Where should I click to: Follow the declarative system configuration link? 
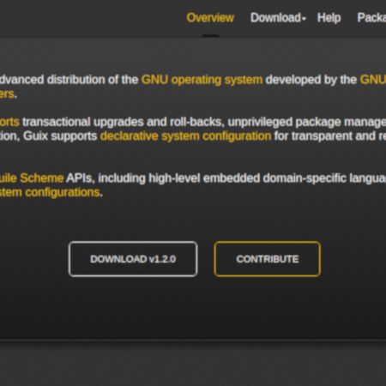point(185,136)
